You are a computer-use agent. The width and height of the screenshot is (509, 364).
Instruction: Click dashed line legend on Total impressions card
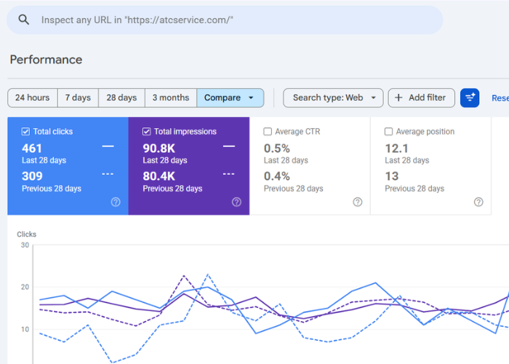pyautogui.click(x=229, y=174)
